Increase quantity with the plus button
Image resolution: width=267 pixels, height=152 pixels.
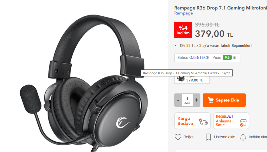click(196, 100)
